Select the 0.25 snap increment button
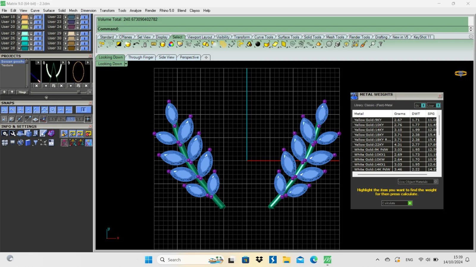 click(x=62, y=119)
